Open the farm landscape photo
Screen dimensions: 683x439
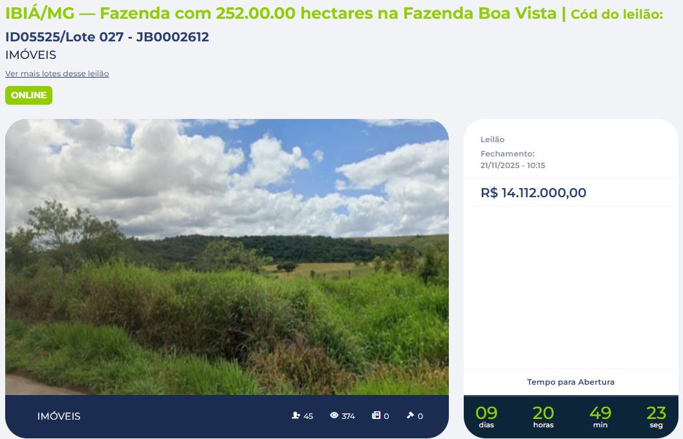[x=227, y=257]
